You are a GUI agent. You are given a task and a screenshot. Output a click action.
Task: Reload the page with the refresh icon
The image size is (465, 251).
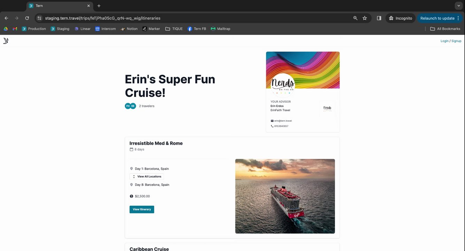(x=27, y=18)
